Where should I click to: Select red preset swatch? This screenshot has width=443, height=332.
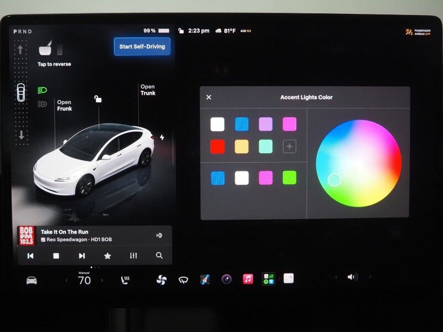point(218,147)
